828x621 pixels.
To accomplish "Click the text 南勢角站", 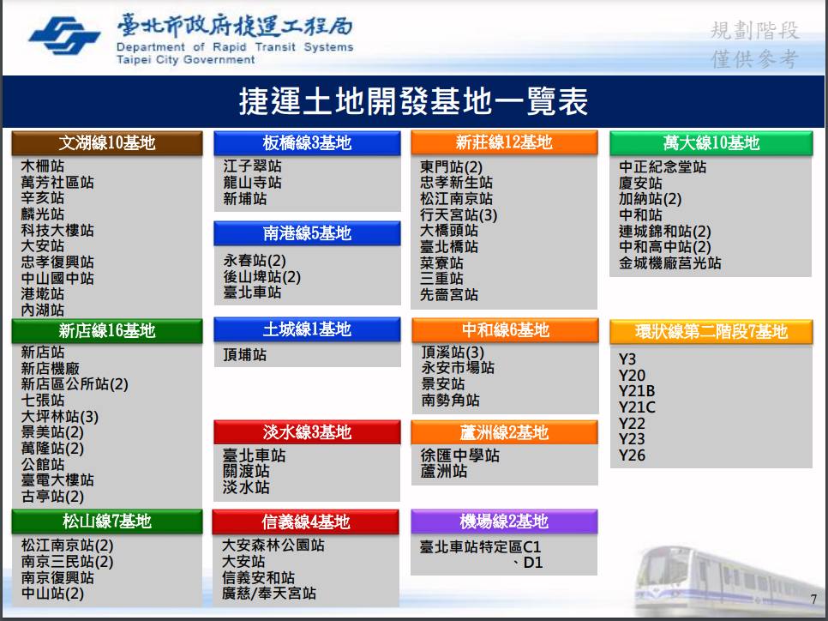I will coord(451,400).
